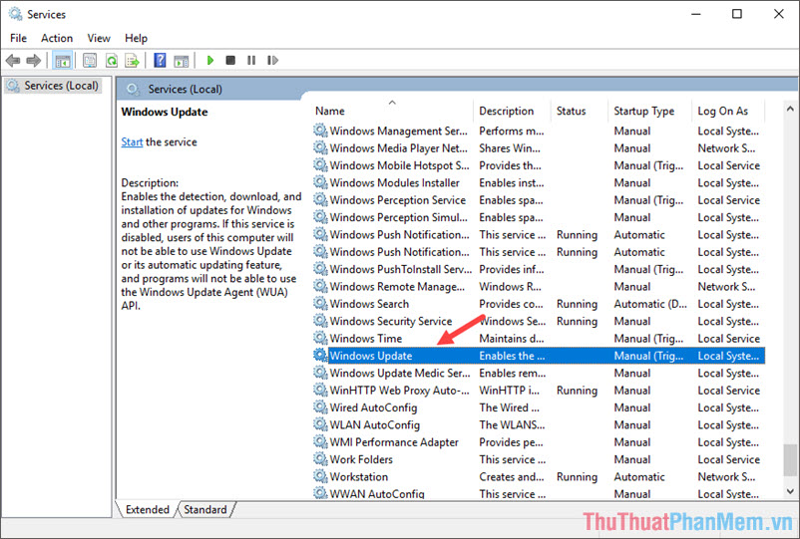Click gear icon beside Workstation
The height and width of the screenshot is (539, 800).
point(320,476)
